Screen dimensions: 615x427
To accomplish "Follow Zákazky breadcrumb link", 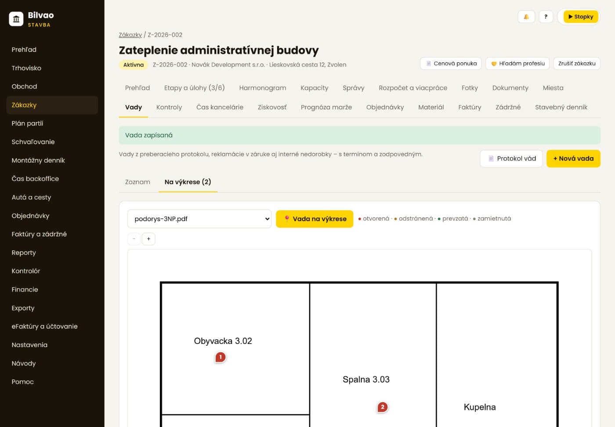I will 130,35.
